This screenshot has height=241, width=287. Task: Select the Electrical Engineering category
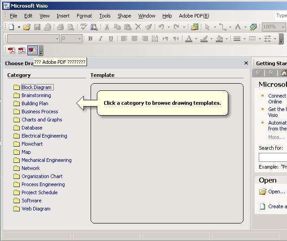click(44, 136)
